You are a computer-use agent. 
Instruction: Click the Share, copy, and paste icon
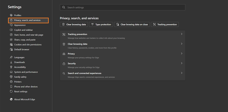[x=11, y=40]
